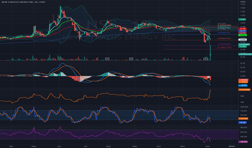Click the orange 6.066M indicator value label
The width and height of the screenshot is (252, 148).
pos(244,90)
